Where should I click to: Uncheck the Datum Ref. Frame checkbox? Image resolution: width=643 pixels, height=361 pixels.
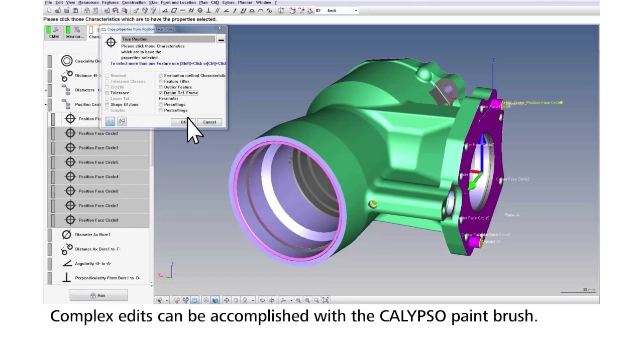pos(161,93)
